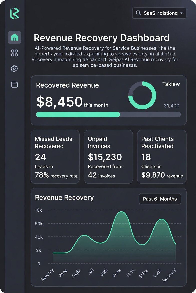Click the number 24 in Missed Leads
Viewport: 196px width, 293px height.
tap(40, 157)
